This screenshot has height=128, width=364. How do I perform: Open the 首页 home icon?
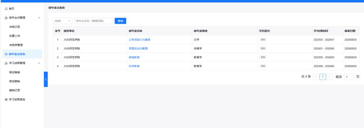(x=6, y=9)
